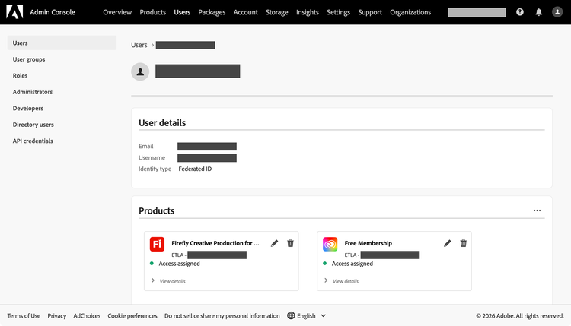
Task: Click the globe language icon
Action: pos(291,315)
